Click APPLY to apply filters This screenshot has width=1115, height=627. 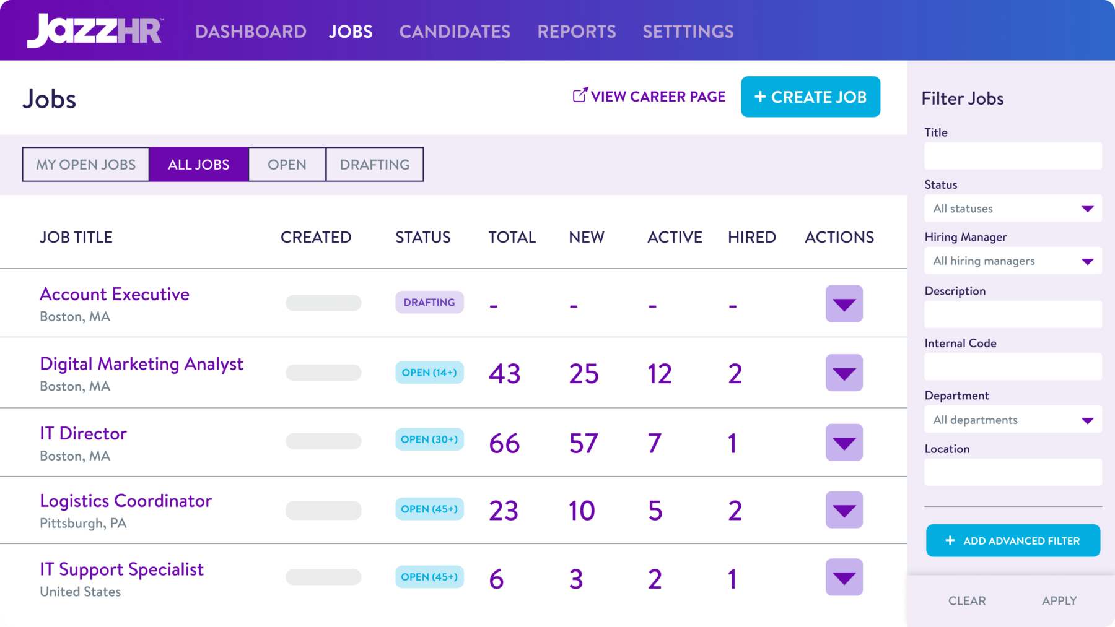1059,600
